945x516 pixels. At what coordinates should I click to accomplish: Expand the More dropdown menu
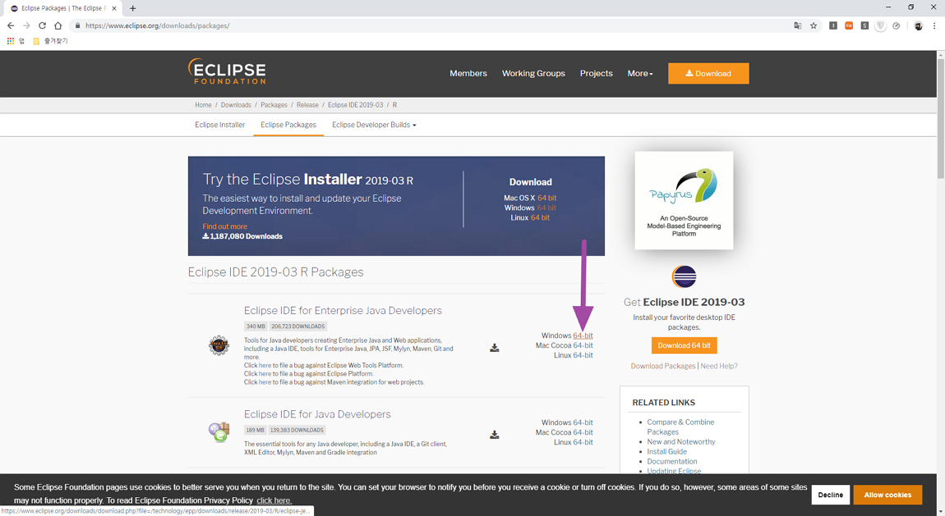[x=640, y=73]
